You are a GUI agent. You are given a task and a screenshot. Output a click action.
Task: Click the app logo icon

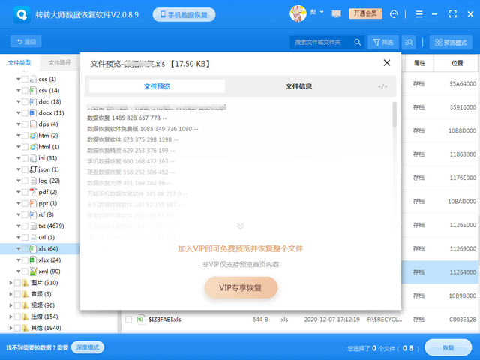22,14
